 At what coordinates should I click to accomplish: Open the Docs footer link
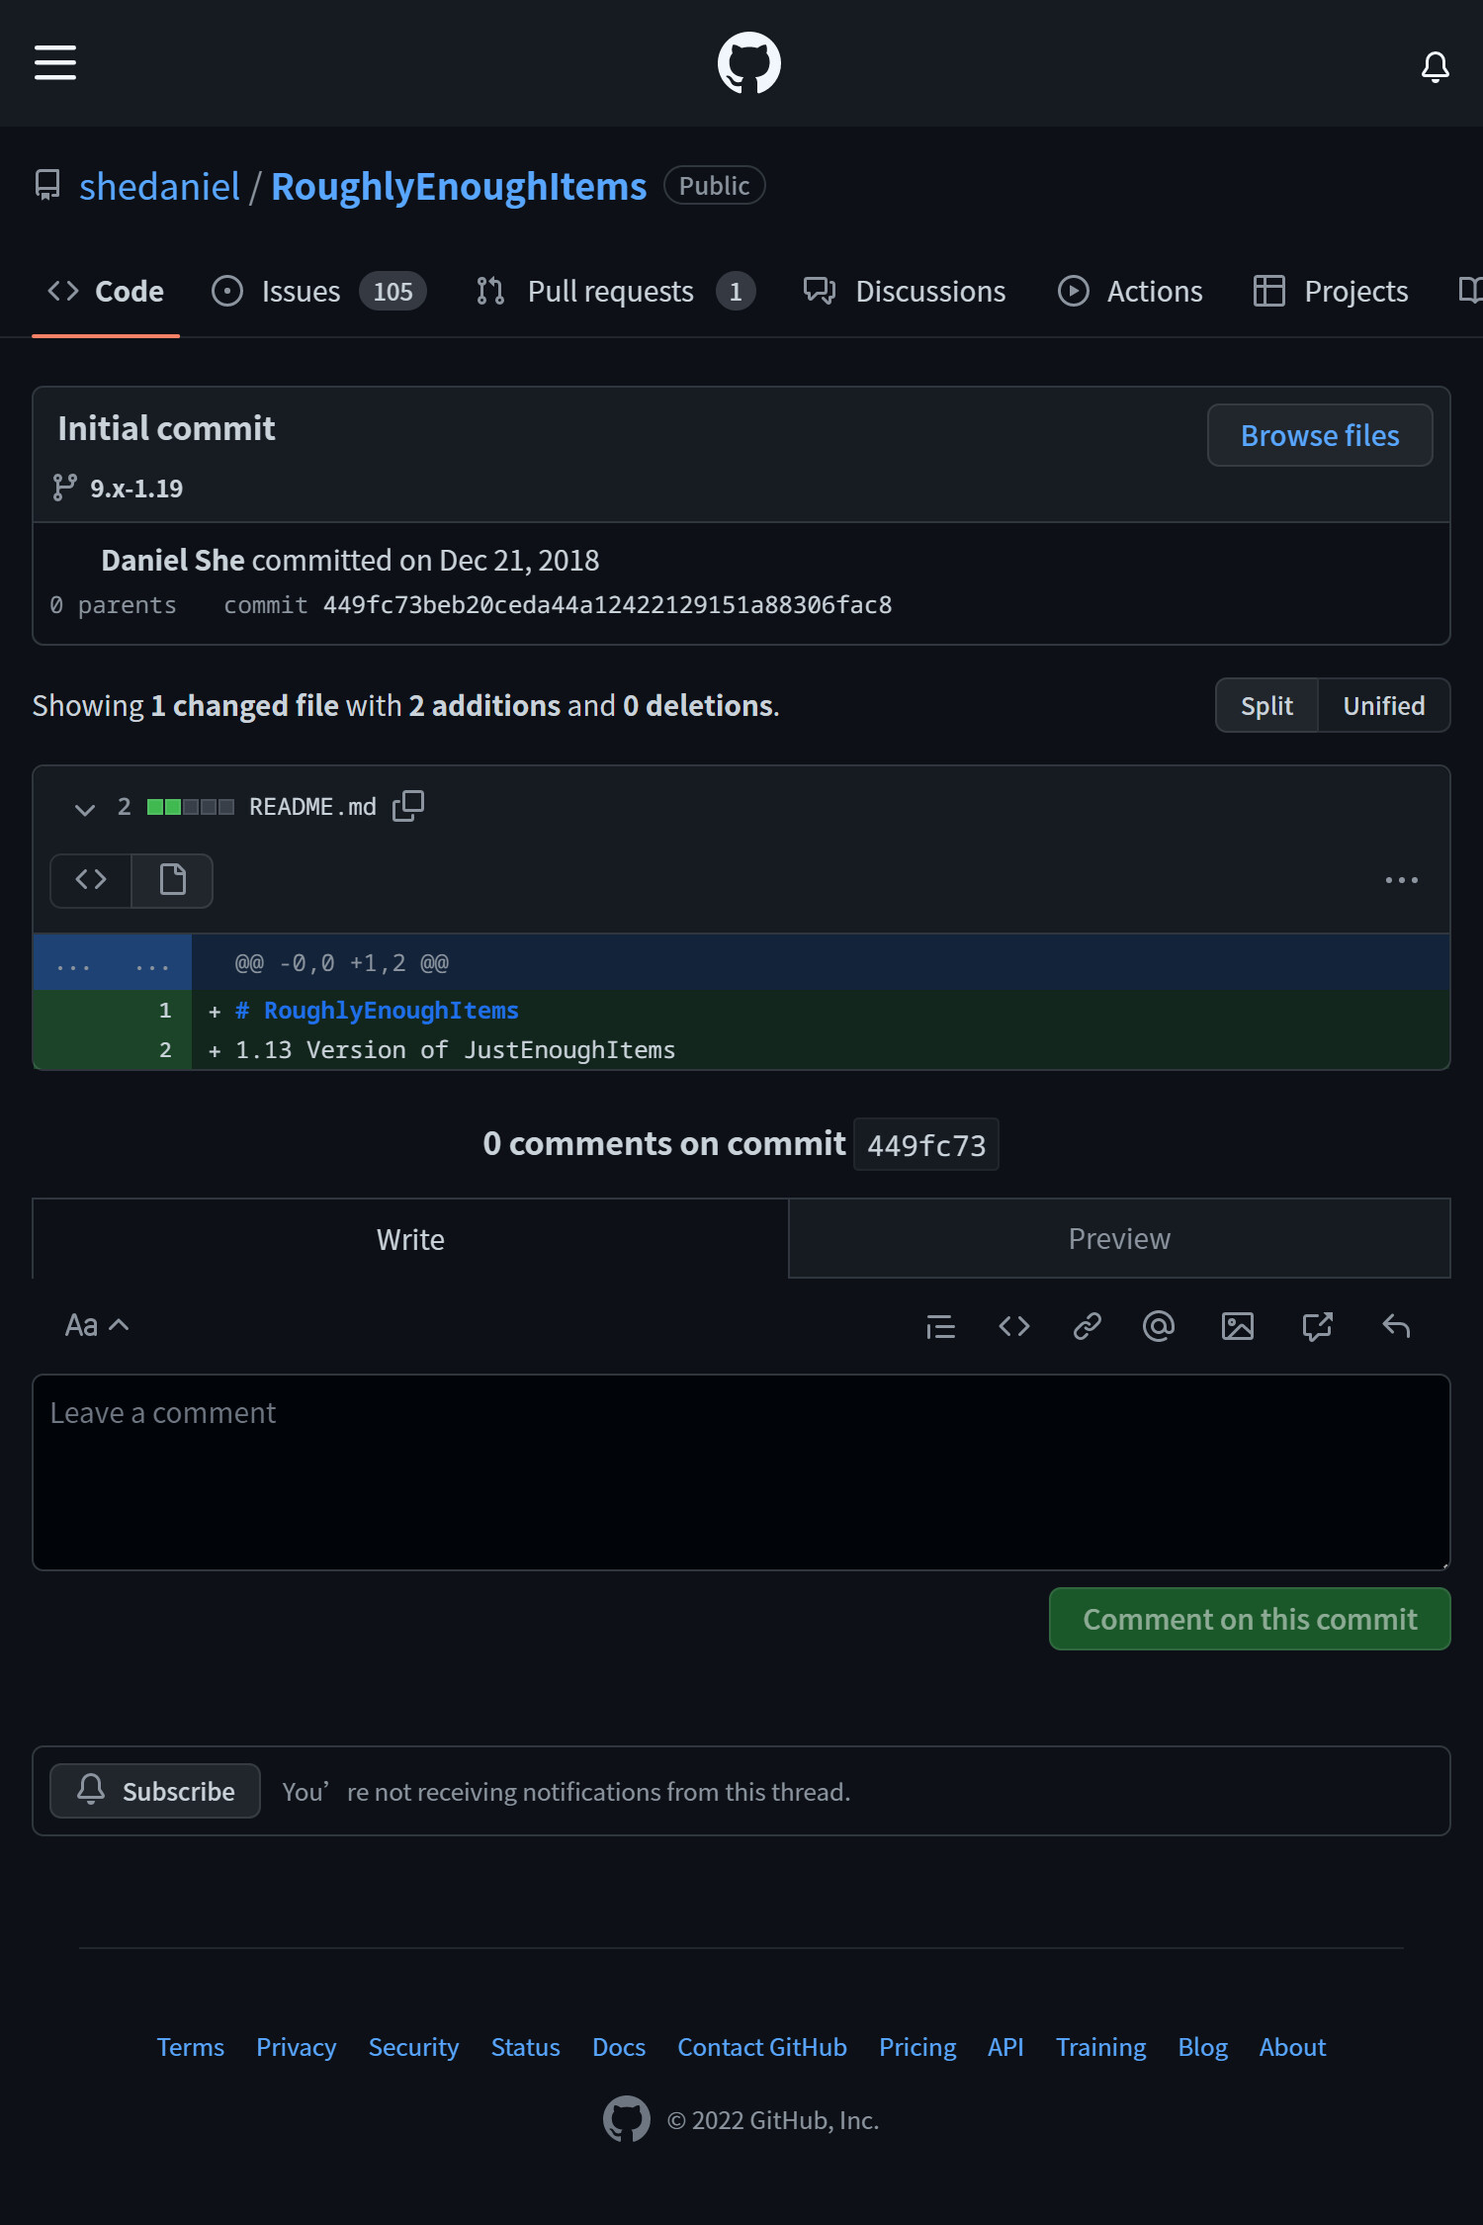click(619, 2047)
